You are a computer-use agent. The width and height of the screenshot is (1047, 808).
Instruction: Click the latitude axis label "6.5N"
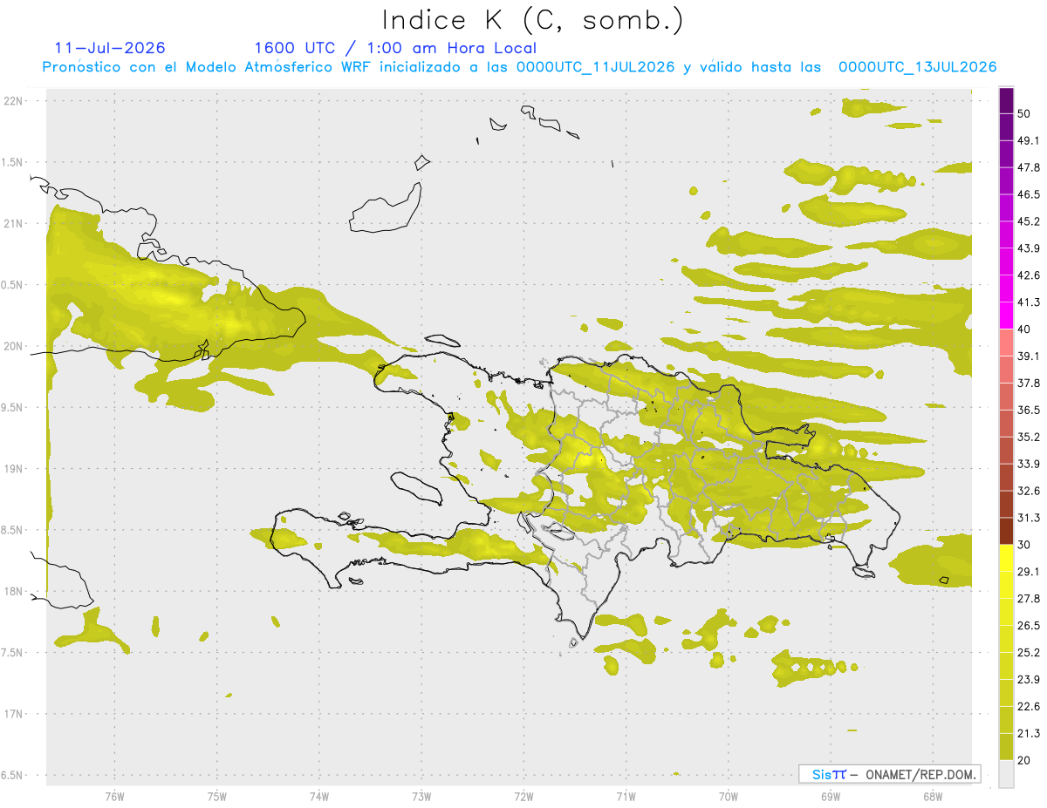[x=13, y=776]
